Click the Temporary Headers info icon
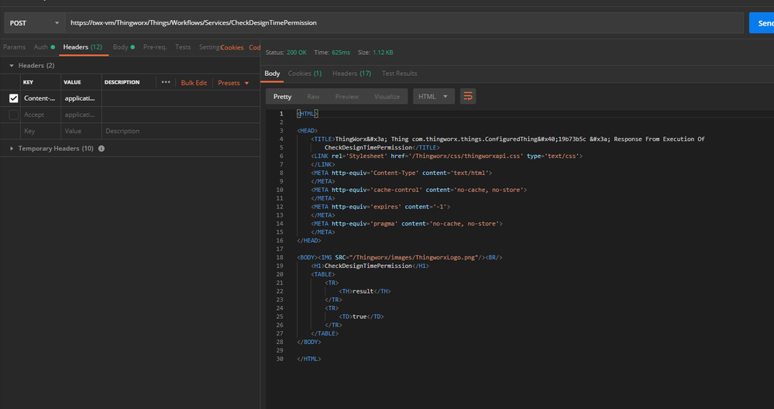The height and width of the screenshot is (409, 774). (101, 148)
